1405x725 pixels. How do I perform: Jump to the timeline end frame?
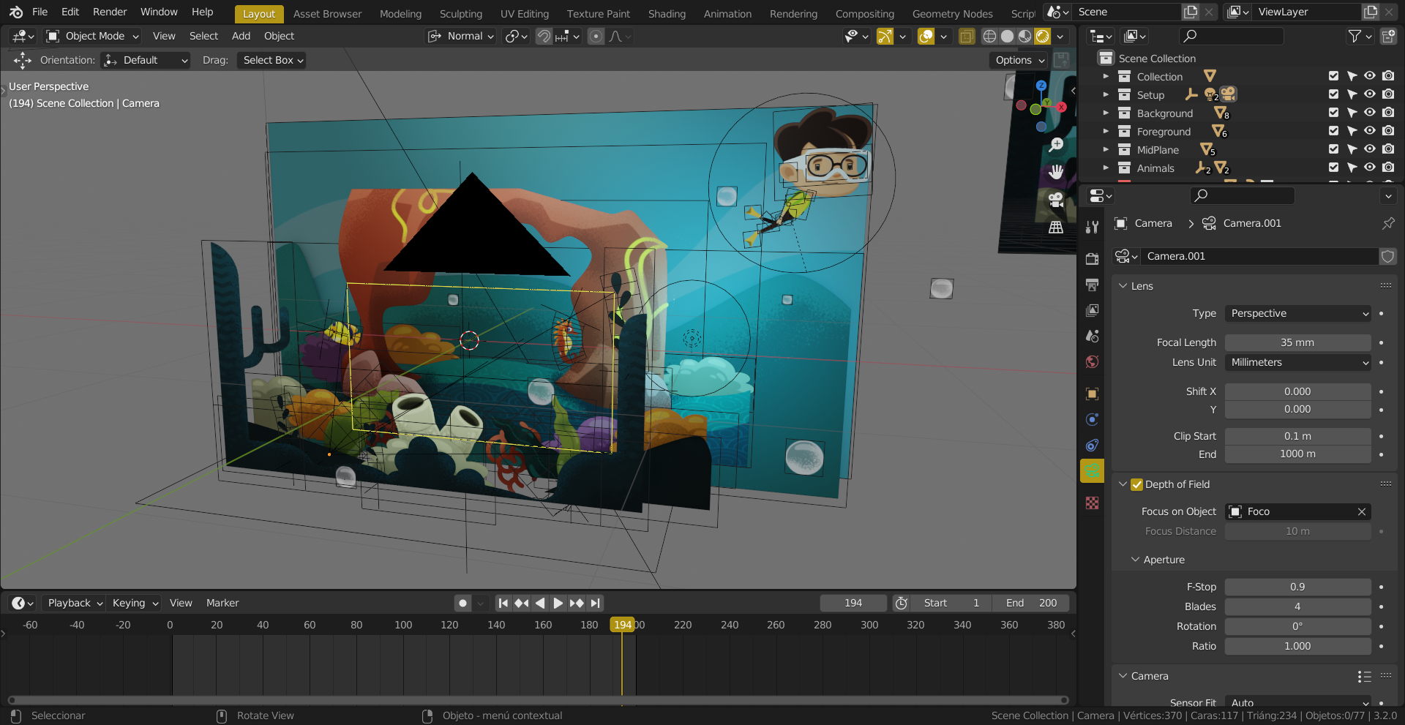[596, 603]
